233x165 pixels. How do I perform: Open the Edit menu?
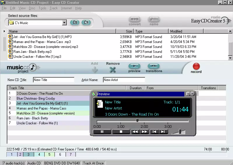(13, 8)
